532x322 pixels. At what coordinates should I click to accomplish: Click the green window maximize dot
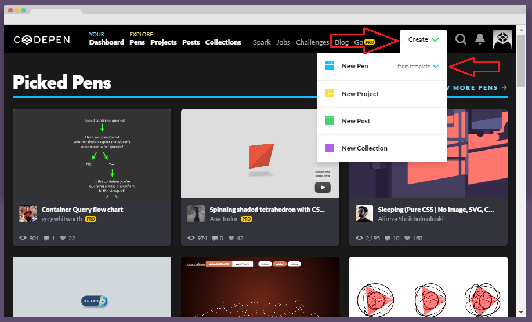click(x=23, y=10)
